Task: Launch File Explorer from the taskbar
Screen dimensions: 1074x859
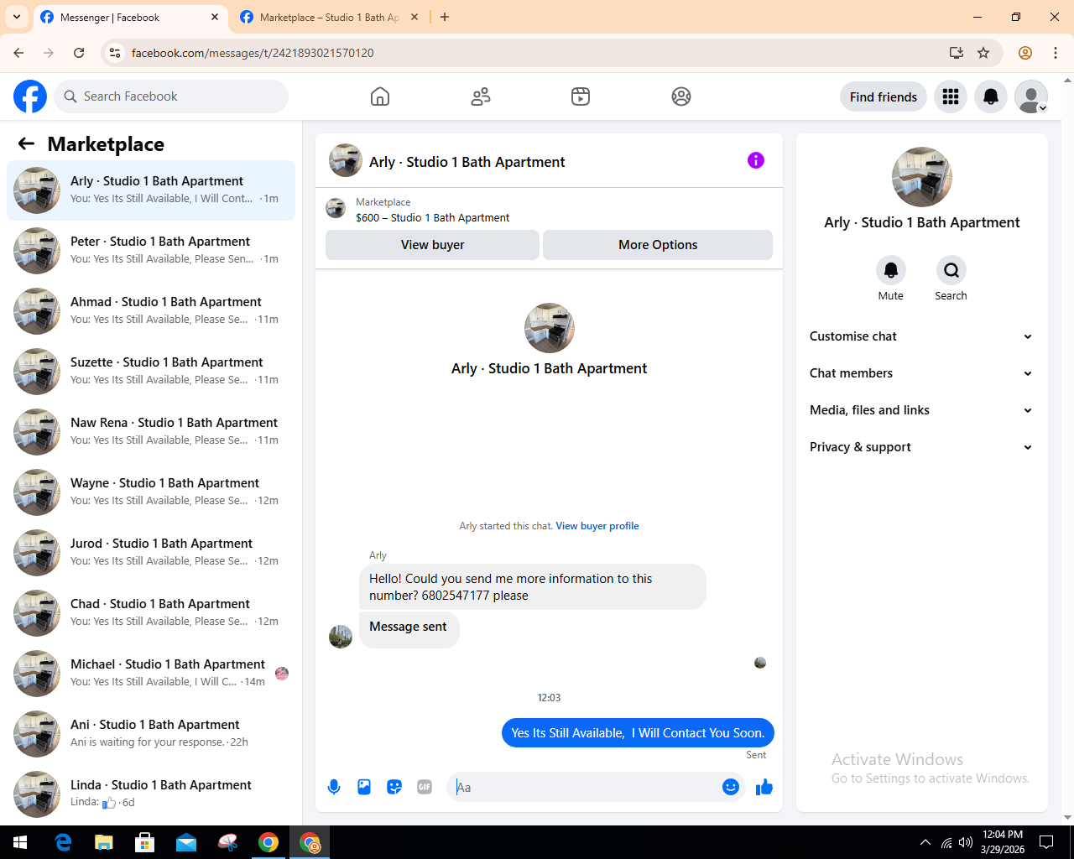Action: coord(104,842)
